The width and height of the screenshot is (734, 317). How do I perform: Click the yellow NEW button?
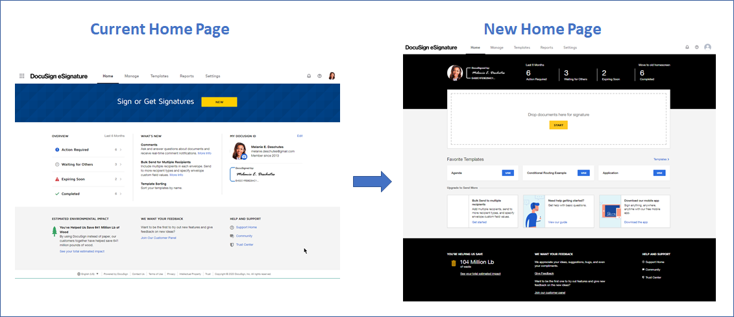pyautogui.click(x=219, y=102)
